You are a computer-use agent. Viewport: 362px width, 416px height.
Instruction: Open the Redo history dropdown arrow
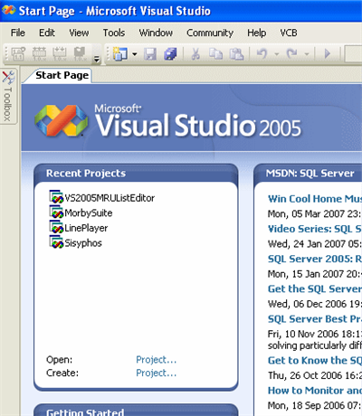click(307, 54)
